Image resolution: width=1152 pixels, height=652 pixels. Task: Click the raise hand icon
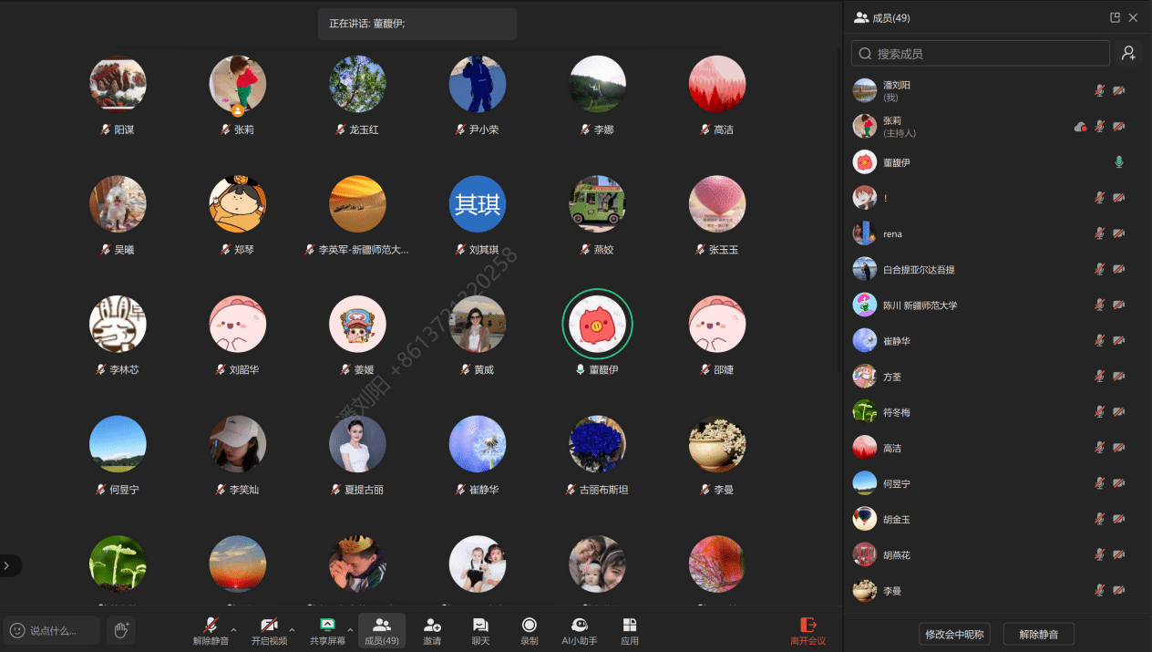(x=120, y=630)
